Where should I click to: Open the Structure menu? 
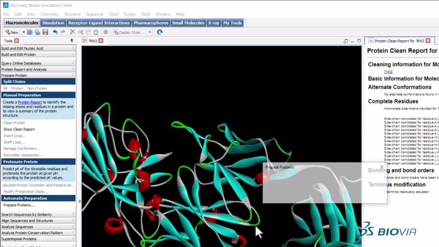[72, 14]
